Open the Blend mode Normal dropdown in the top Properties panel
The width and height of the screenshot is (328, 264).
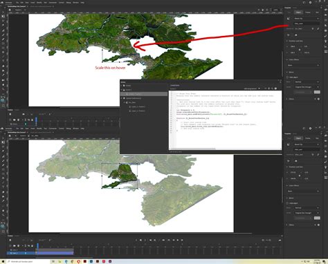(307, 82)
